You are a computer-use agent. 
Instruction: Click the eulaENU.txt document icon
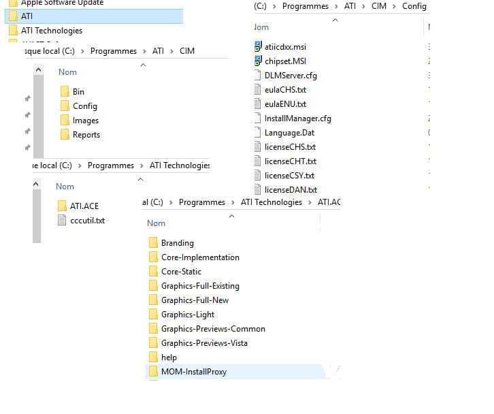[x=257, y=103]
